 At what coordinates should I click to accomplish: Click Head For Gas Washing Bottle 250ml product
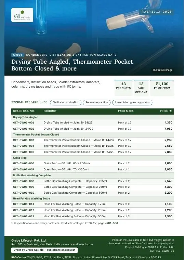pyautogui.click(x=75, y=210)
